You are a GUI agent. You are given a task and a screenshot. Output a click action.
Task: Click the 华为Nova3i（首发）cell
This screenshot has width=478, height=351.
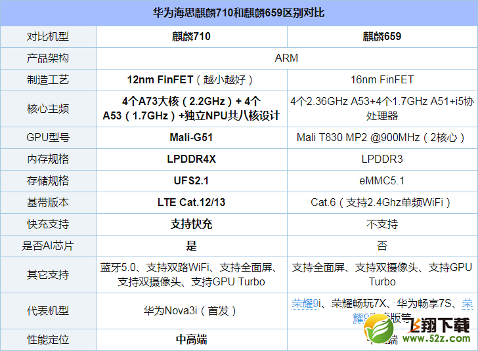coord(192,311)
